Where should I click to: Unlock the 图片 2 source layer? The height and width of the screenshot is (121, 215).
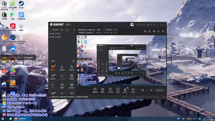(53, 33)
